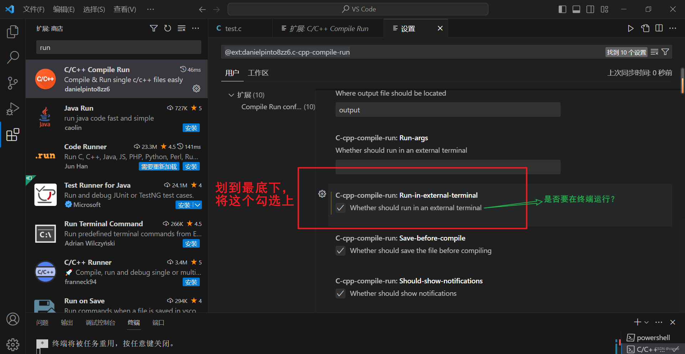Open install dropdown for Test Runner for Java
The width and height of the screenshot is (685, 354).
[197, 205]
